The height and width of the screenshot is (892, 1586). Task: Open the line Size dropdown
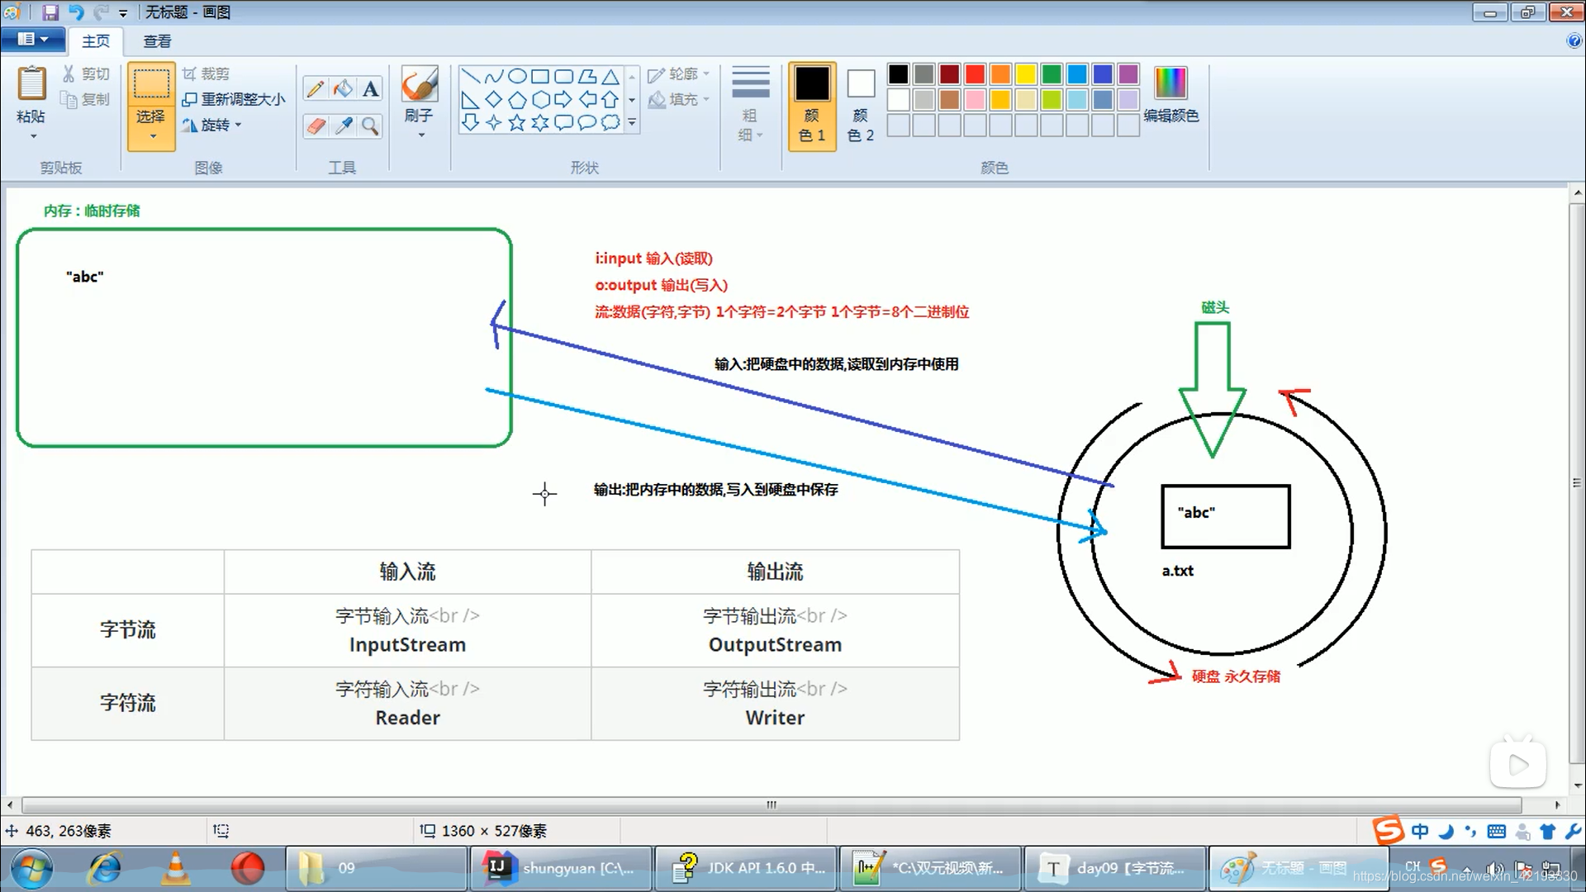(x=750, y=103)
